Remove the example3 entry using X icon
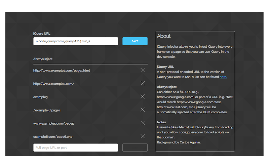Viewport: 269px width, 168px height. click(x=143, y=96)
